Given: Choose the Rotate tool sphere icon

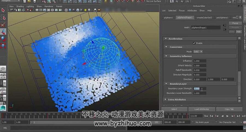Looking at the screenshot, I should (3, 39).
